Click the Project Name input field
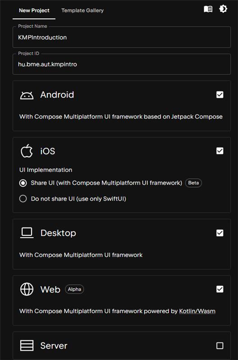Screen dimensions: 238x360 tap(122, 37)
